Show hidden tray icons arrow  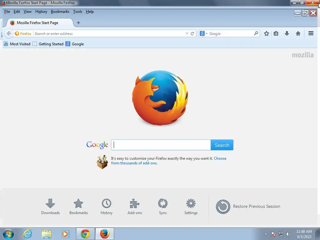[266, 234]
